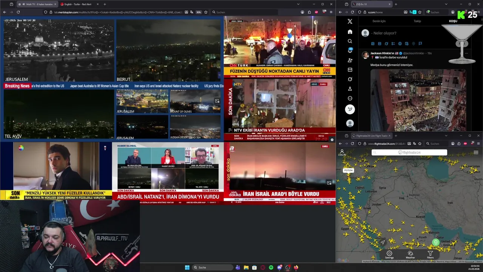Click the corner overlay icon on A Haber video
Image resolution: width=483 pixels, height=272 pixels.
329,183
